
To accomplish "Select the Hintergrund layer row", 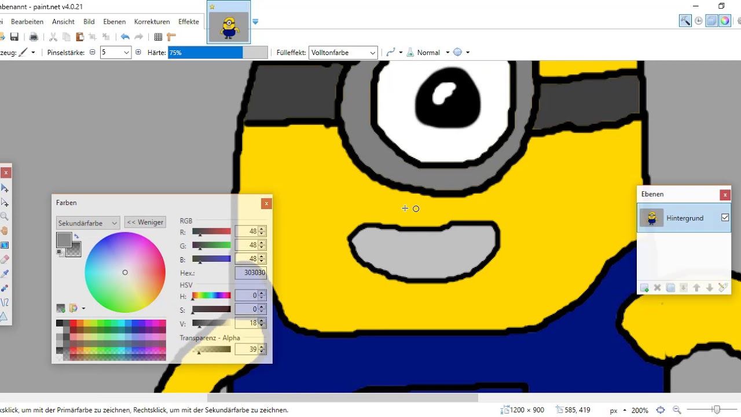I will coord(684,218).
